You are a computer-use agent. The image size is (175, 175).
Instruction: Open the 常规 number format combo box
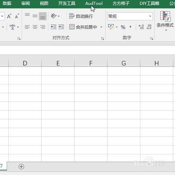[x=130, y=16]
